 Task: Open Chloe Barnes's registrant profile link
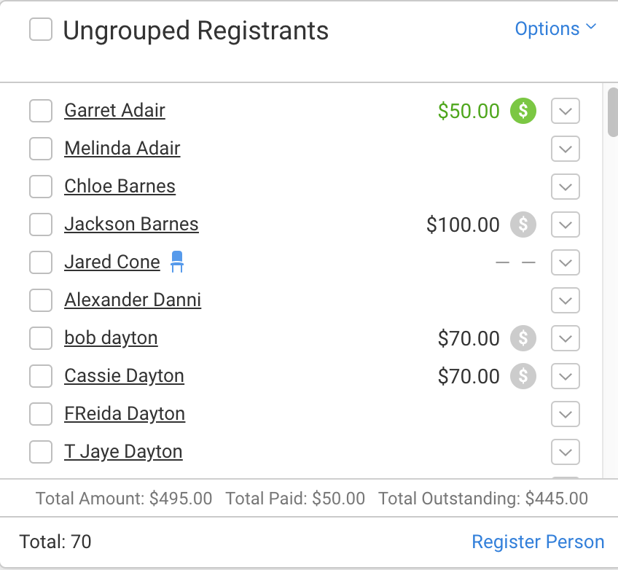click(x=120, y=187)
